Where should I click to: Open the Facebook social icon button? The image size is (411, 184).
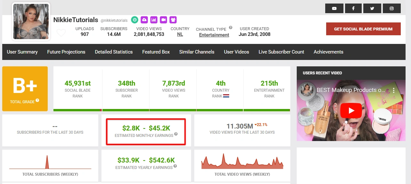[x=353, y=8]
